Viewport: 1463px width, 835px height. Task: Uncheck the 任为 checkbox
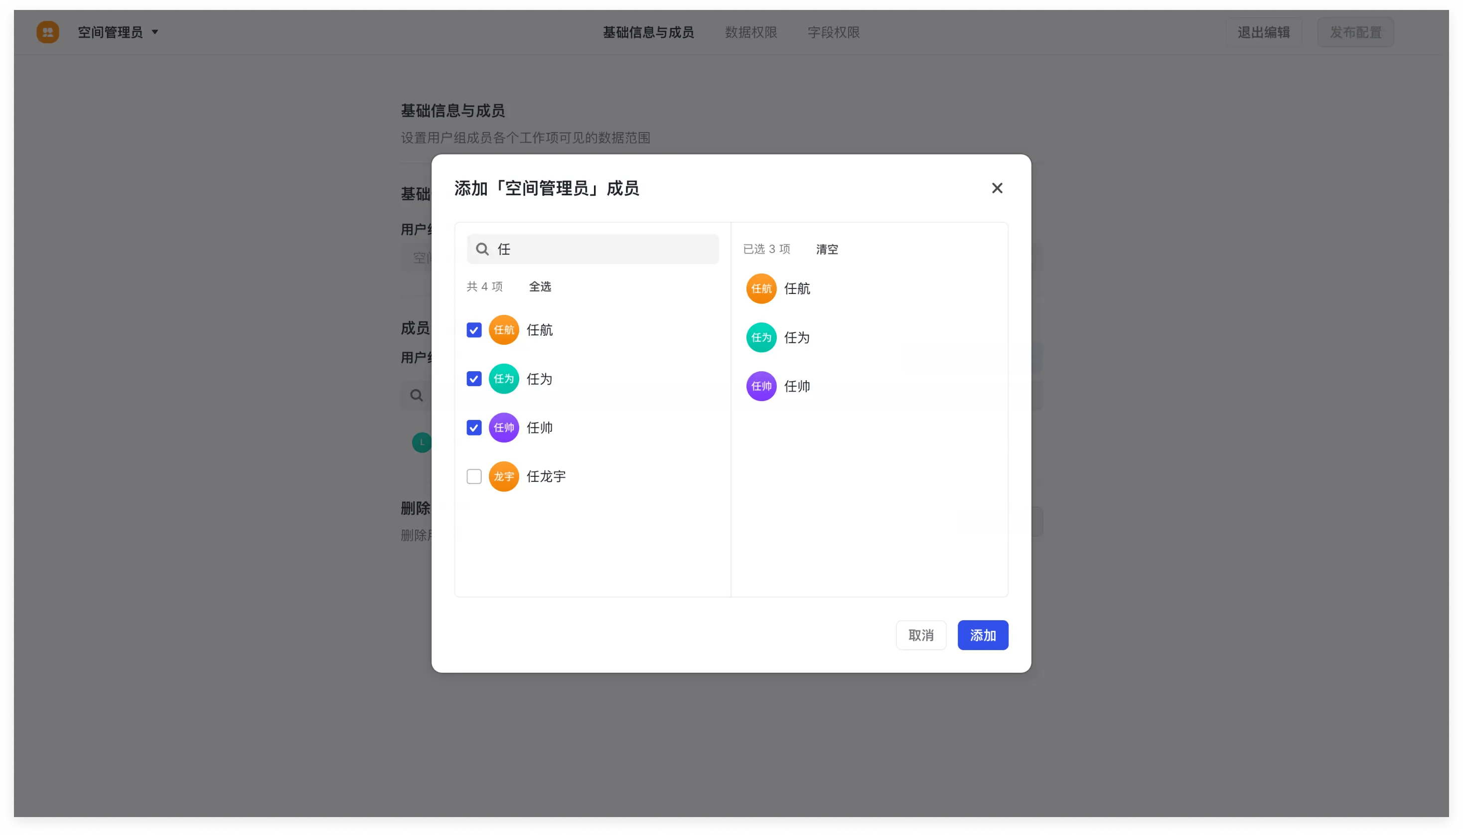474,379
